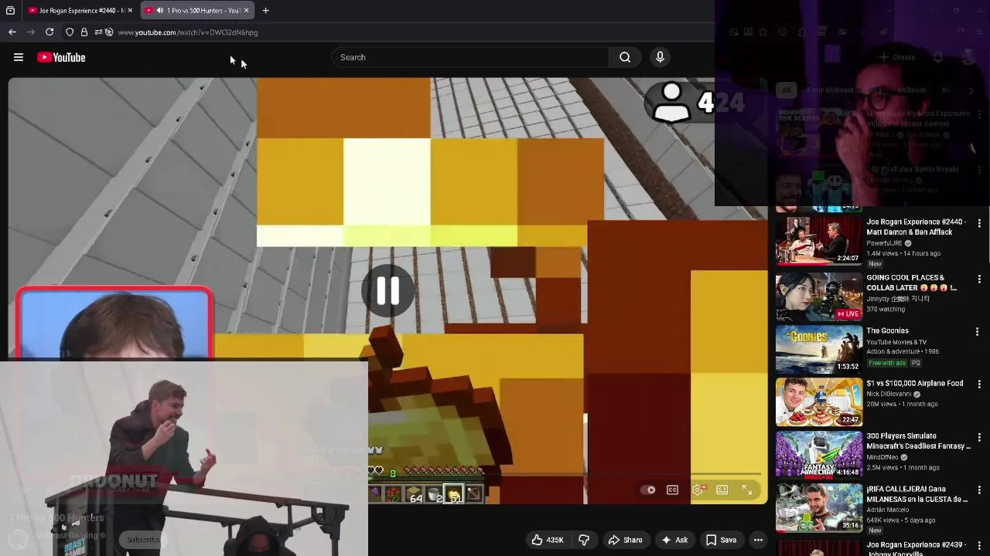990x556 pixels.
Task: Click the magnifier search button
Action: pos(625,57)
